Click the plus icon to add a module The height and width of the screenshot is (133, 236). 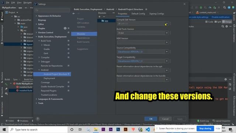(99, 17)
